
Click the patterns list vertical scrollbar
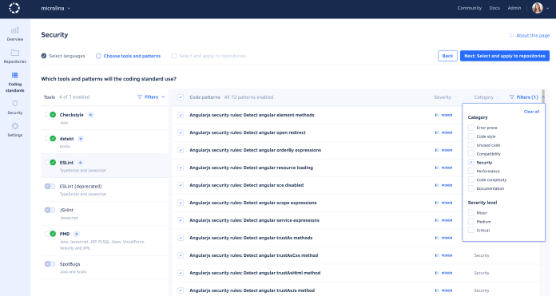tap(543, 97)
